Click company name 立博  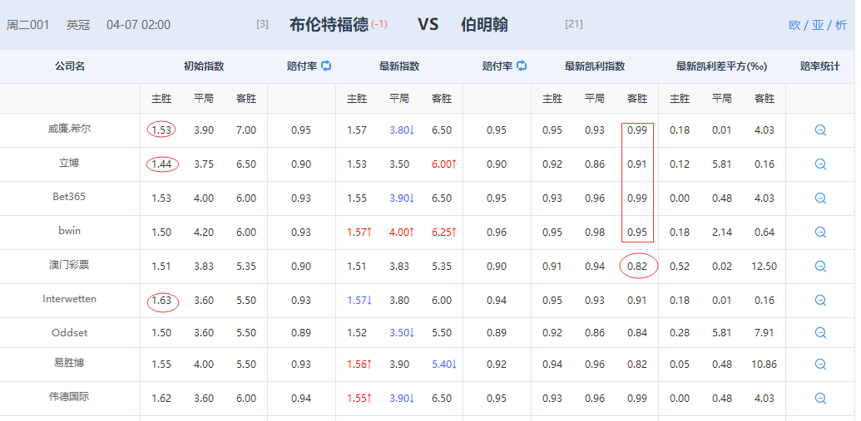coord(69,163)
